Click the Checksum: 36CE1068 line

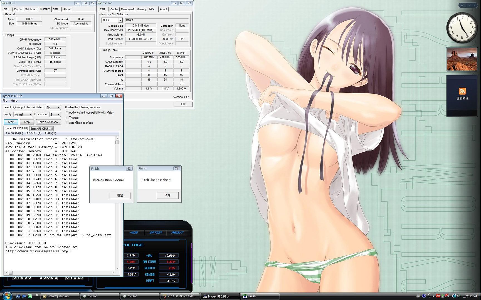click(26, 243)
